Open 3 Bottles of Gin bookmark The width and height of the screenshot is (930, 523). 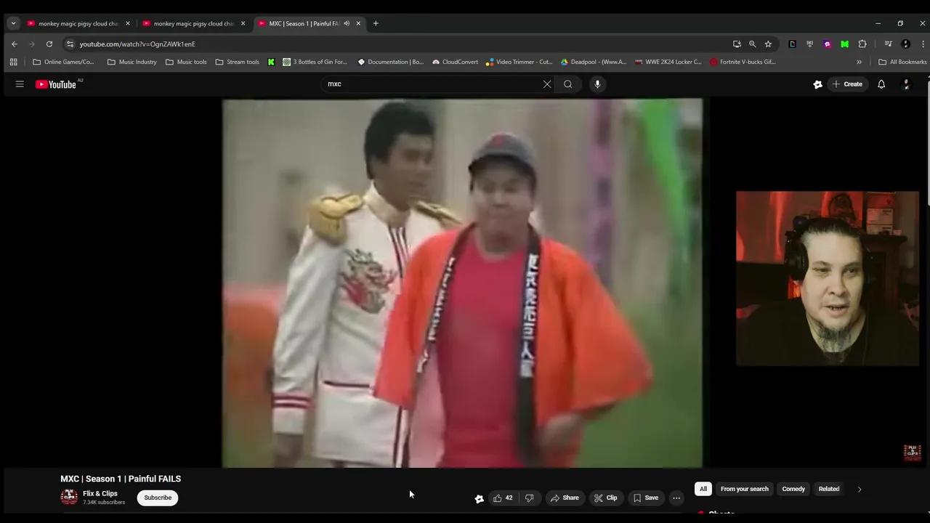point(315,62)
